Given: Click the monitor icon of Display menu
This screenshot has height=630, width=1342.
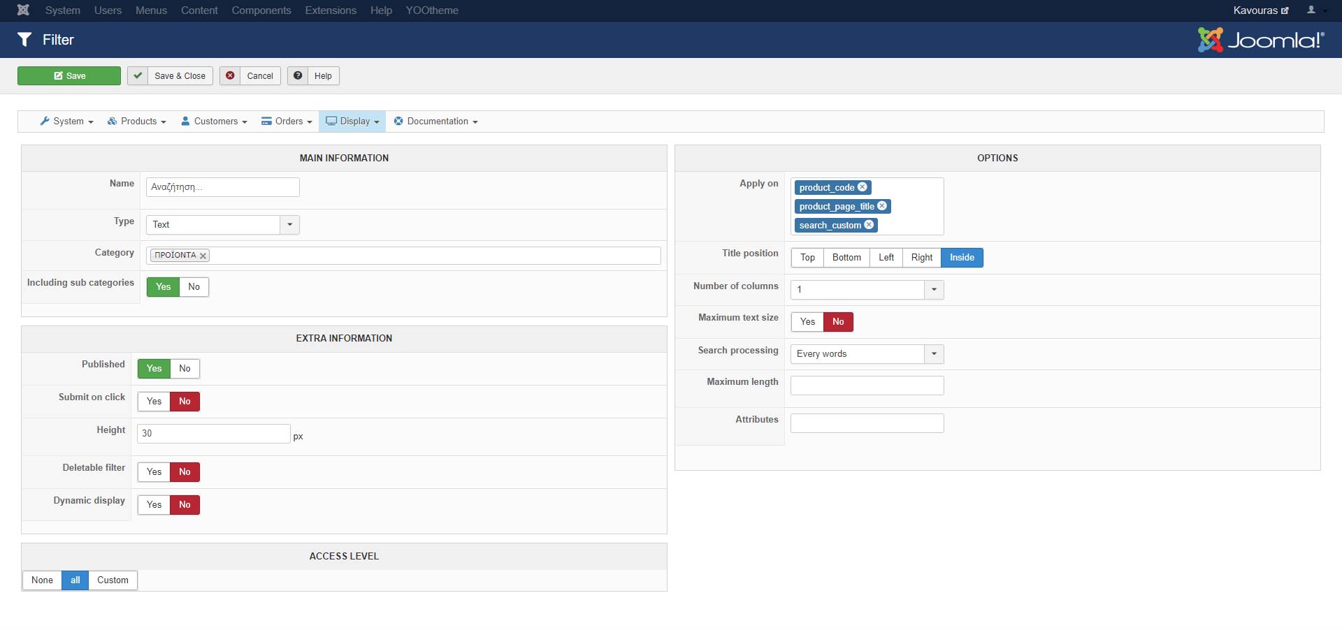Looking at the screenshot, I should 331,121.
